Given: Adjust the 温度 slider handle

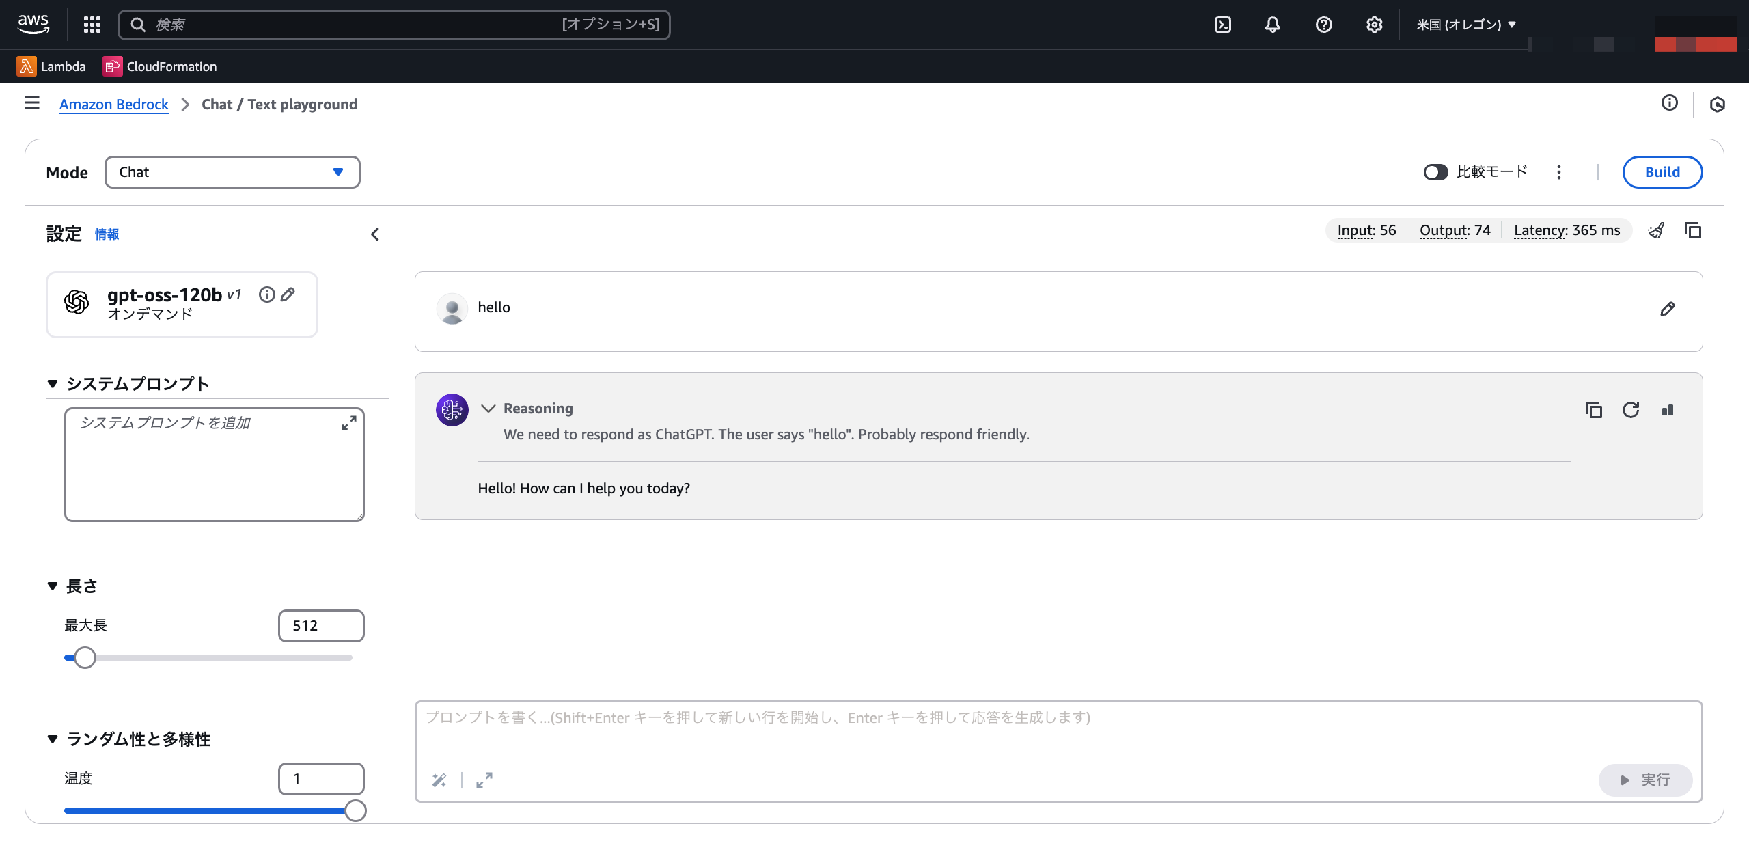Looking at the screenshot, I should click(355, 811).
